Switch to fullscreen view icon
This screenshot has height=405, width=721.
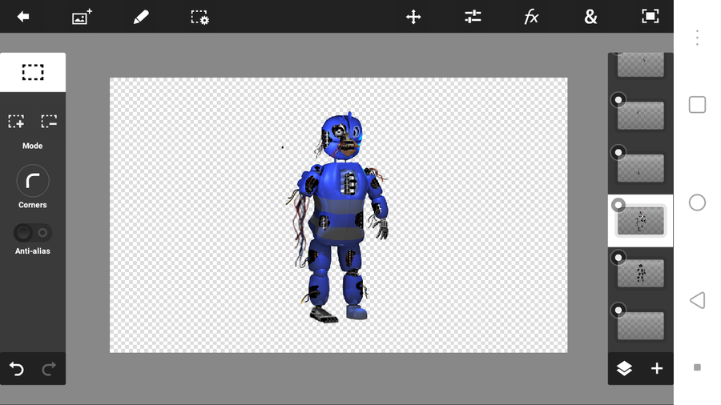click(651, 17)
